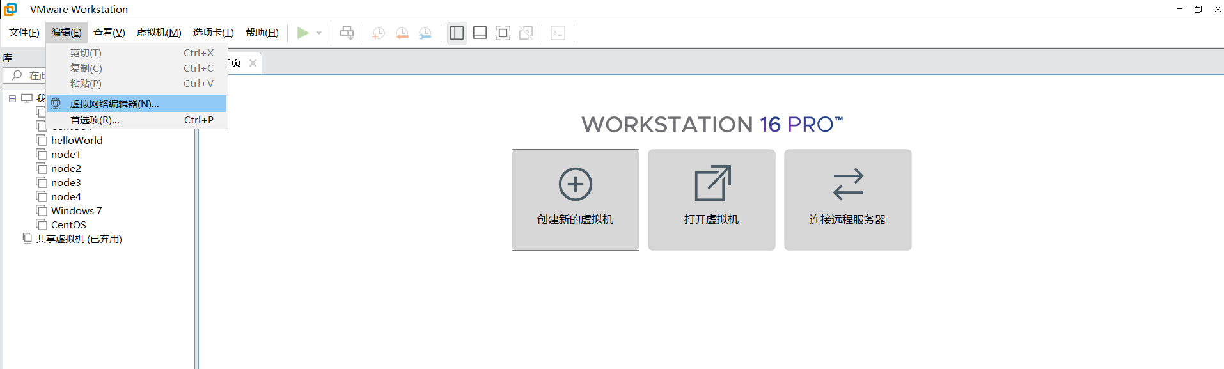1224x369 pixels.
Task: Click the full screen mode icon
Action: 503,33
